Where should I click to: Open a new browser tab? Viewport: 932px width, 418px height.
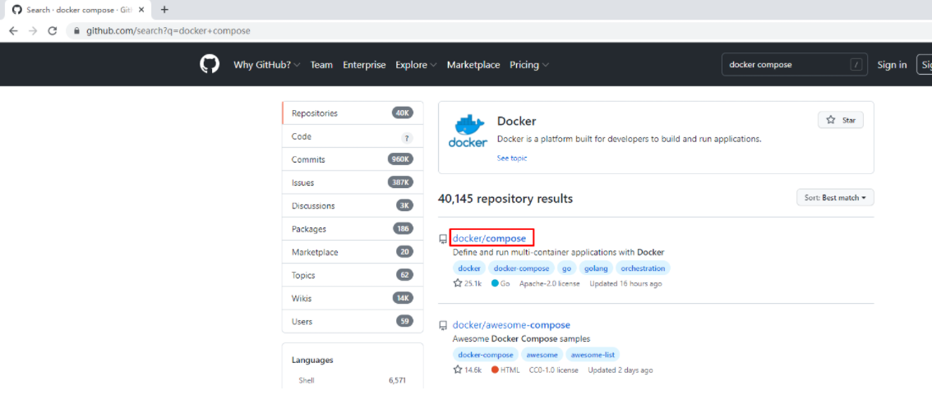pos(164,10)
